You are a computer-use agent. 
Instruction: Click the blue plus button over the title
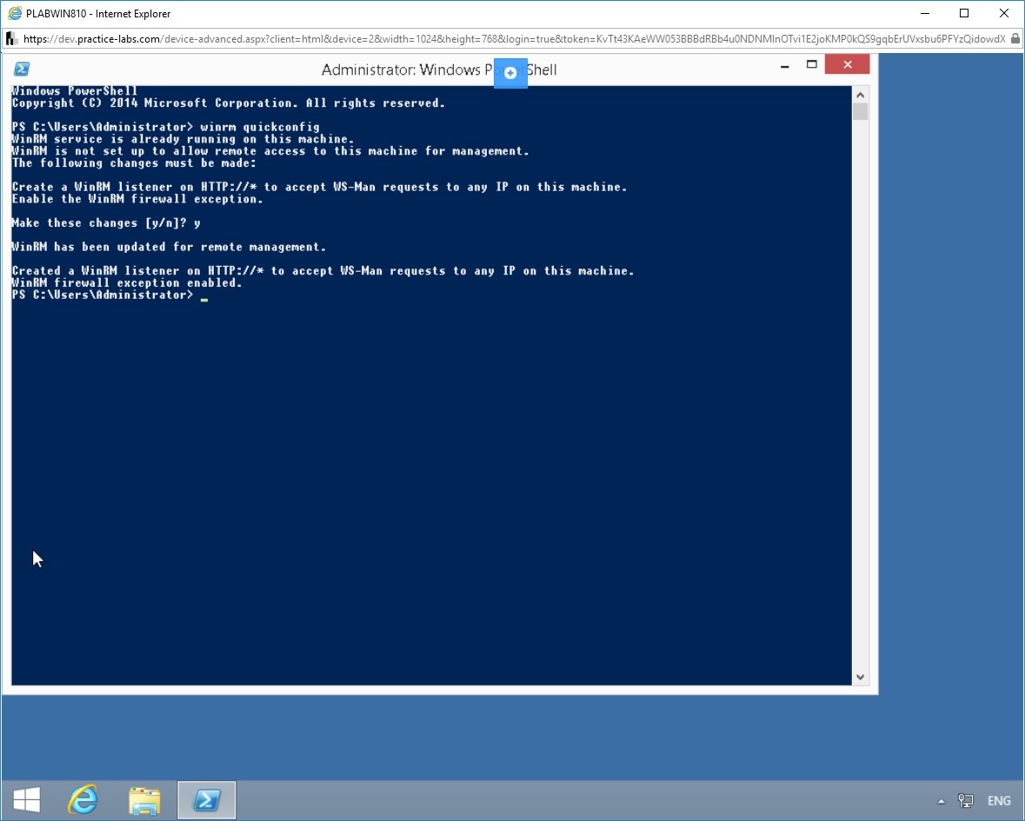click(510, 72)
